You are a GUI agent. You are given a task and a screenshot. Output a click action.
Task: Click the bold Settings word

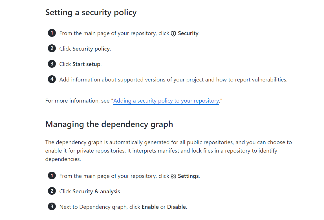[x=188, y=176]
